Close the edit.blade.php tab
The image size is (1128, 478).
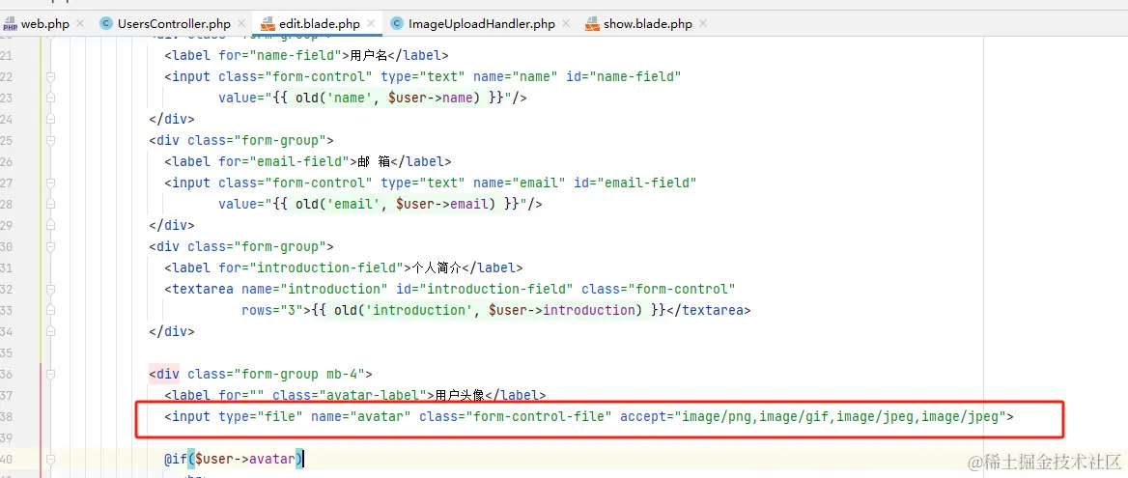pyautogui.click(x=371, y=24)
